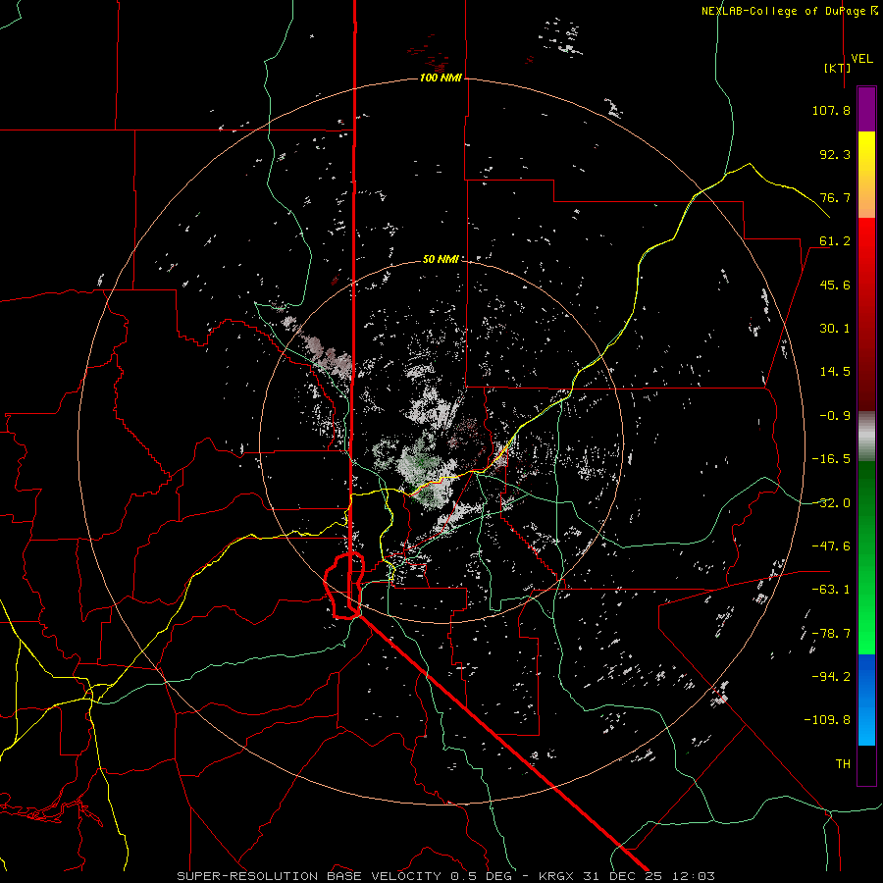Click the 14.5 velocity scale value
This screenshot has width=883, height=883.
(x=835, y=372)
